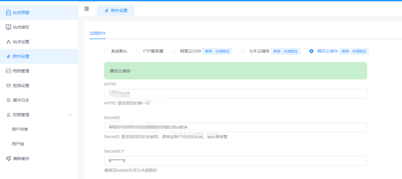Screen dimensions: 402x179
Task: Open the 用户列表 submenu item
Action: pos(39,129)
